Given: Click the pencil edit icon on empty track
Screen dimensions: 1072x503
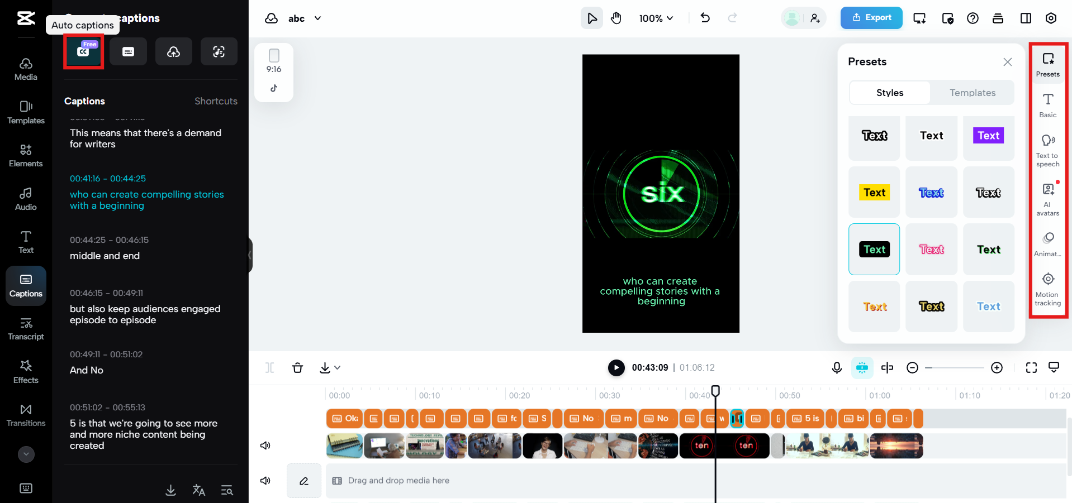Looking at the screenshot, I should point(304,481).
